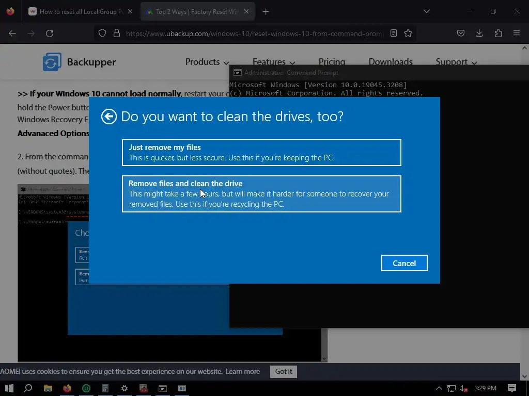Image resolution: width=529 pixels, height=396 pixels.
Task: Show hidden system tray icons
Action: [x=439, y=388]
